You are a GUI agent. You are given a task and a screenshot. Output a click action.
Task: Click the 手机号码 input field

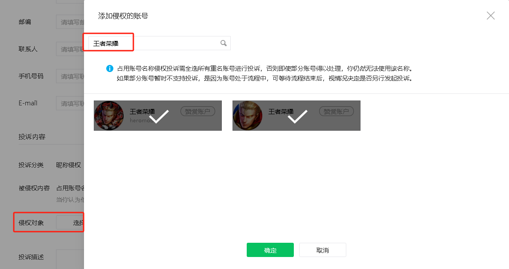(70, 76)
